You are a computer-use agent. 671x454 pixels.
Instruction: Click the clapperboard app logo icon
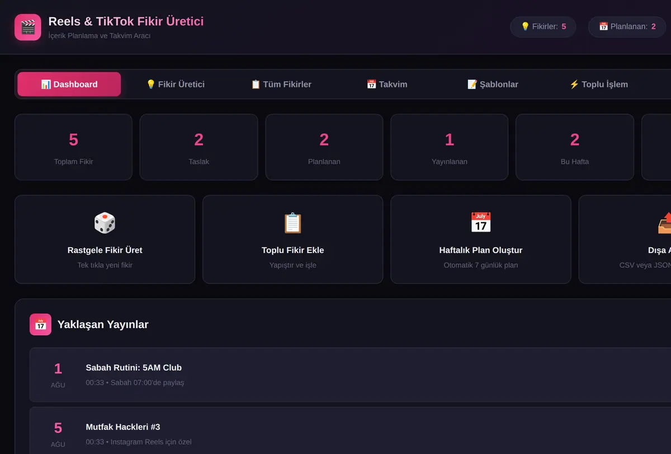[x=28, y=27]
